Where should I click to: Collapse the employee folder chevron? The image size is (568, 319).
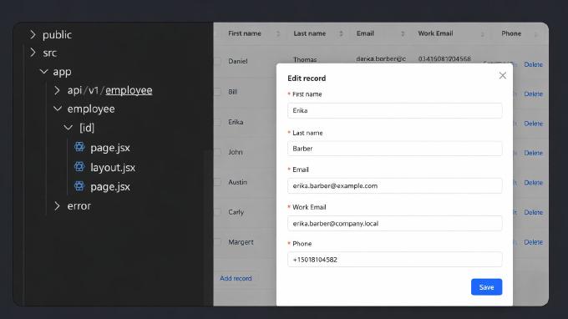[58, 109]
